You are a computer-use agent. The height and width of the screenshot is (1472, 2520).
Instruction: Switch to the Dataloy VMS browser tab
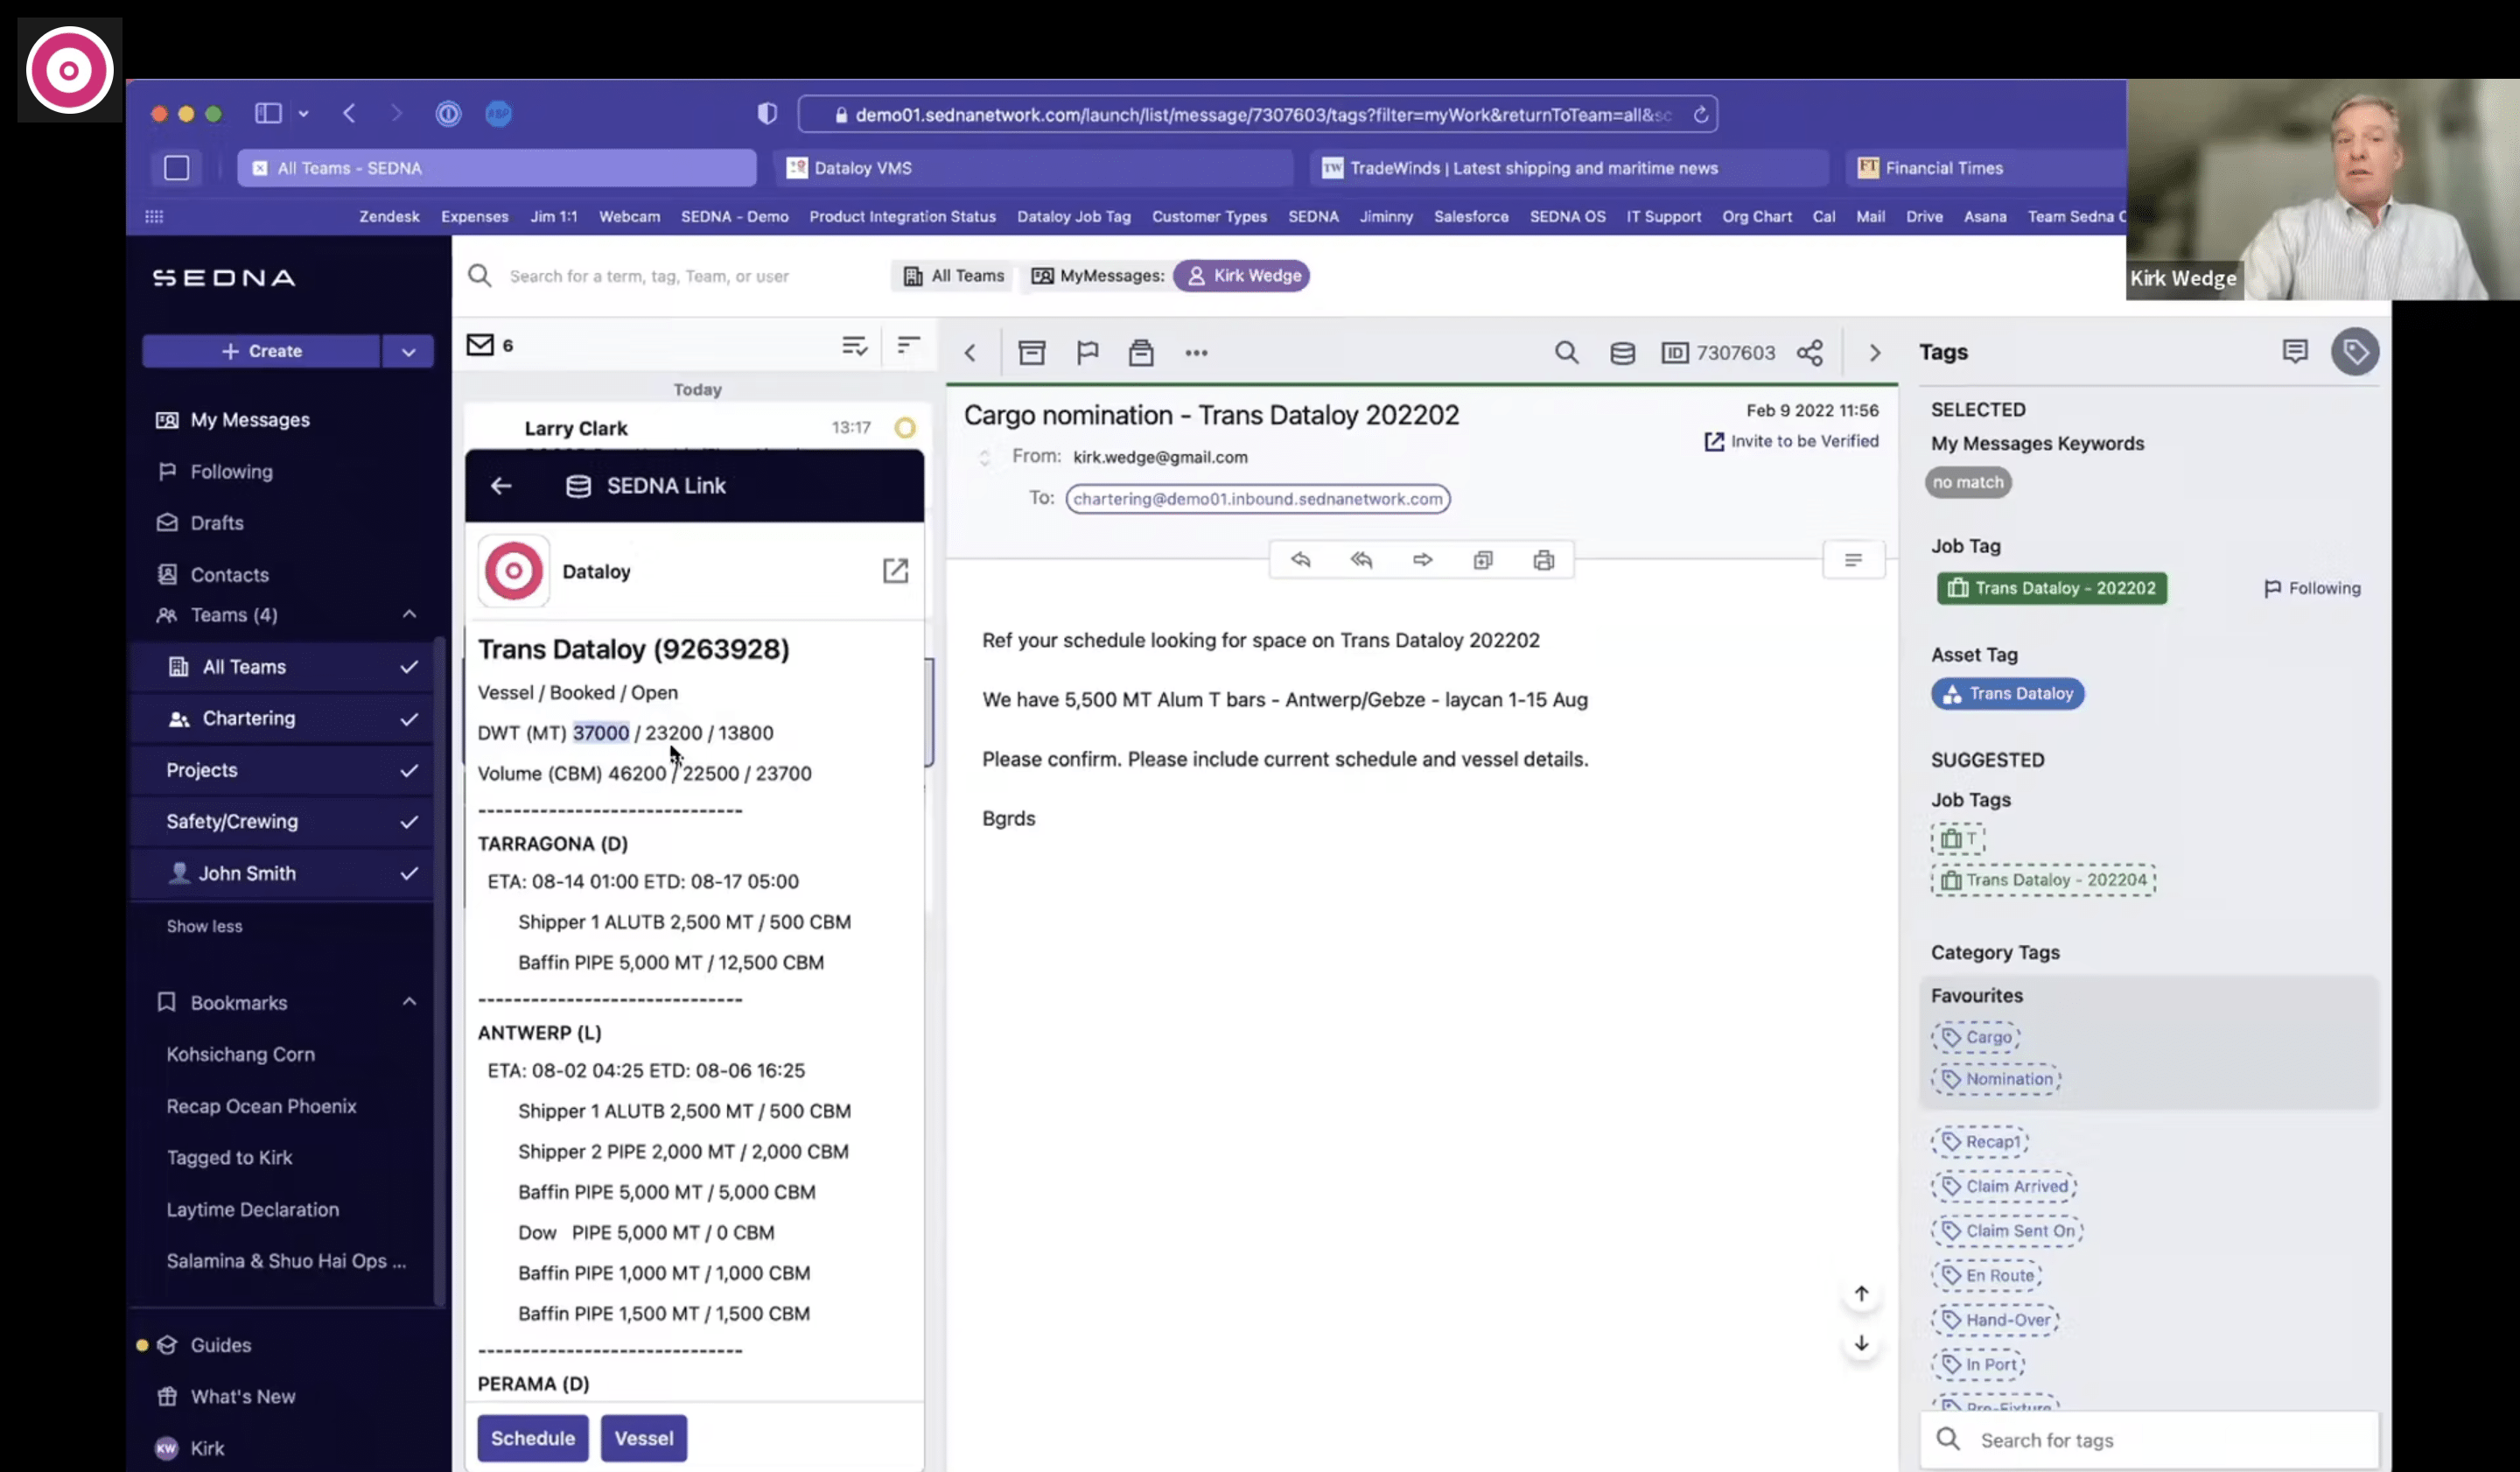coord(1033,168)
